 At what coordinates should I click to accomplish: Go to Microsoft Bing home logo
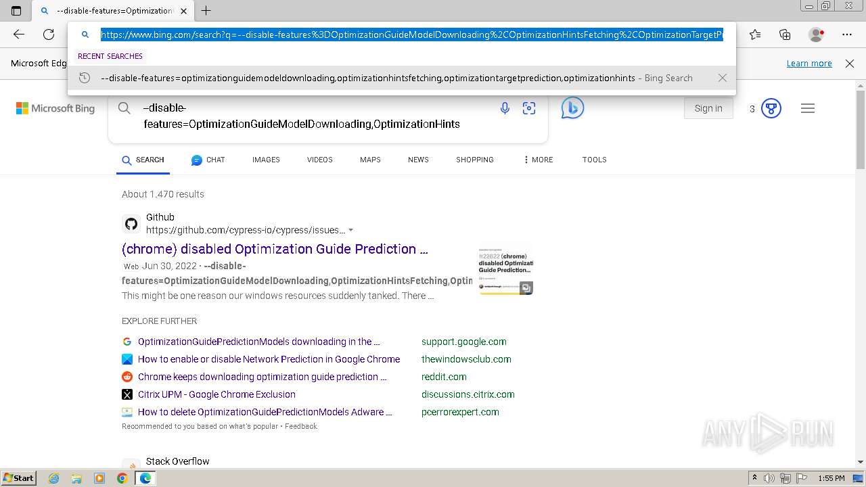(55, 108)
